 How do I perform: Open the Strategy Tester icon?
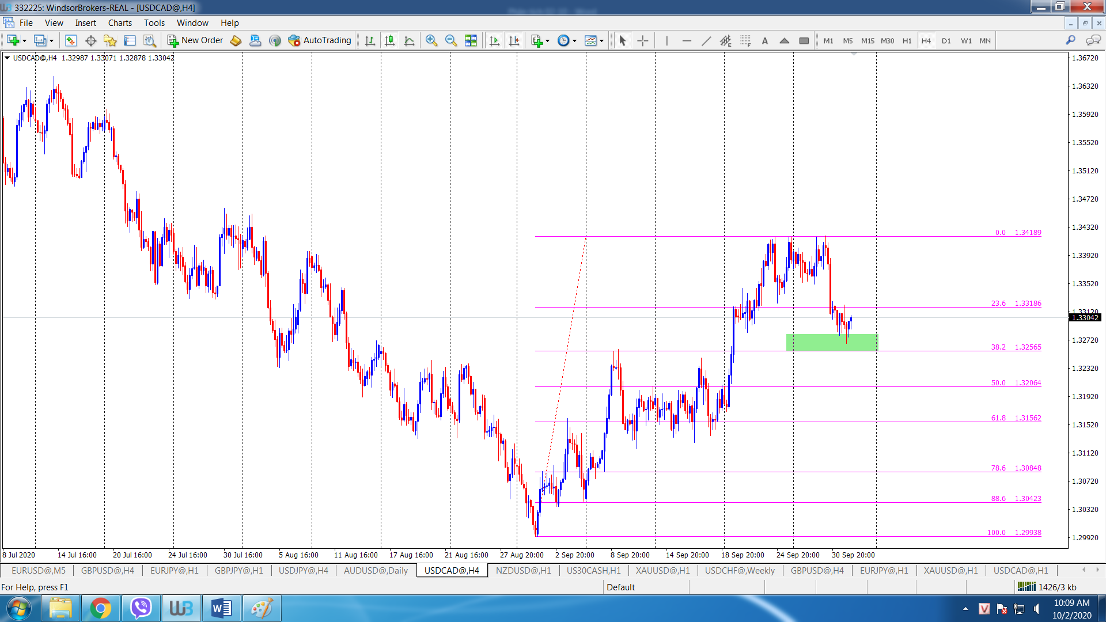[x=150, y=40]
